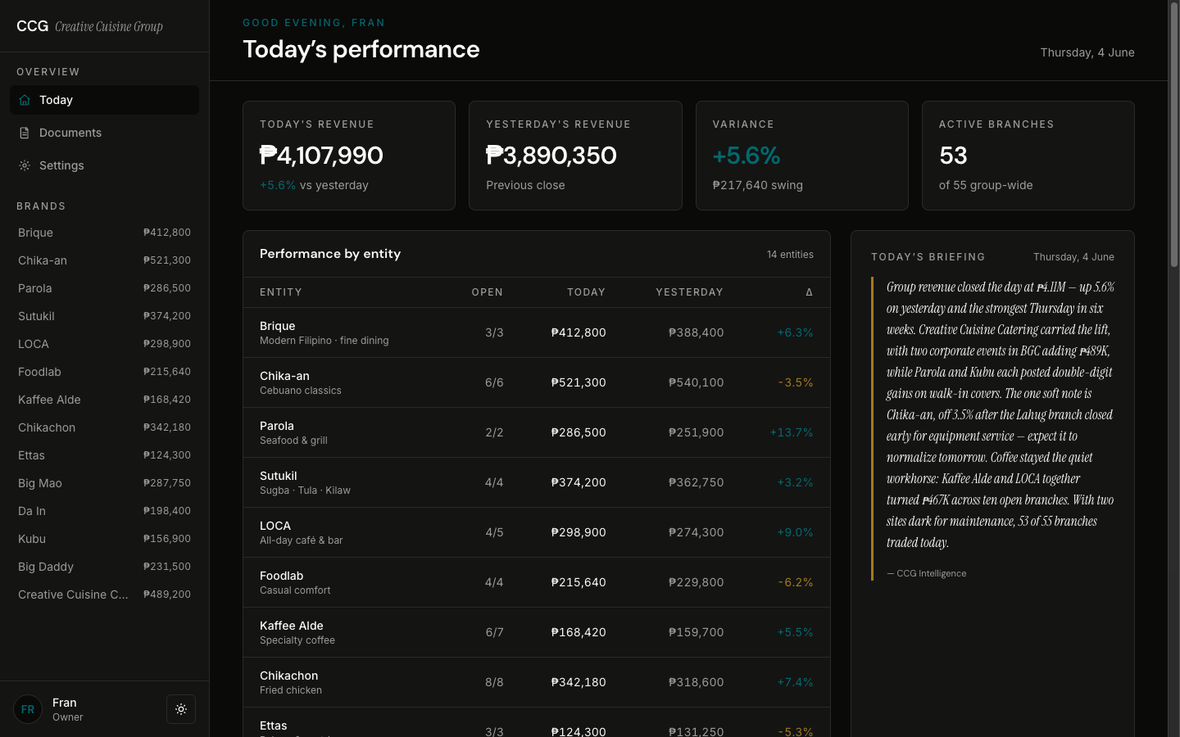Select Ettas brand in sidebar
Viewport: 1180px width, 737px height.
pyautogui.click(x=104, y=455)
